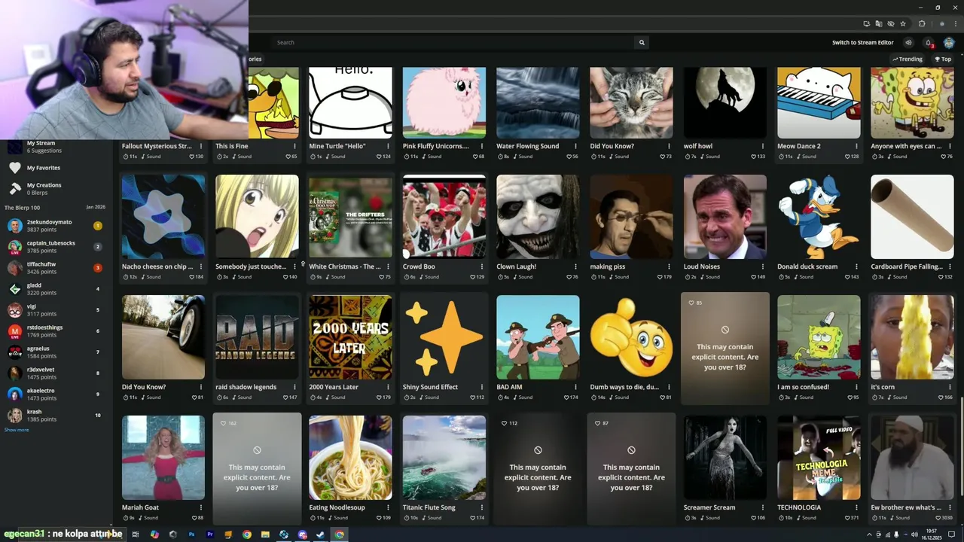The width and height of the screenshot is (964, 542).
Task: Play the Screamer Scream thumbnail
Action: (x=725, y=458)
